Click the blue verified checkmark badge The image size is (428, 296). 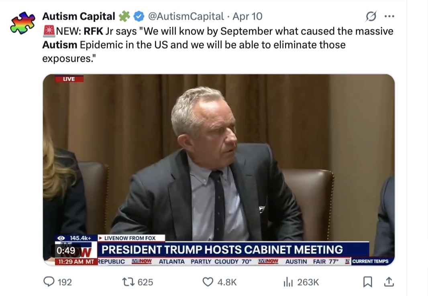click(139, 16)
